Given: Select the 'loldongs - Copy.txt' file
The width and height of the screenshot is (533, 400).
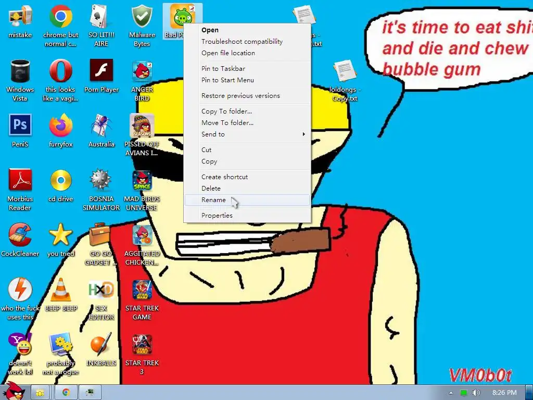Looking at the screenshot, I should [345, 81].
